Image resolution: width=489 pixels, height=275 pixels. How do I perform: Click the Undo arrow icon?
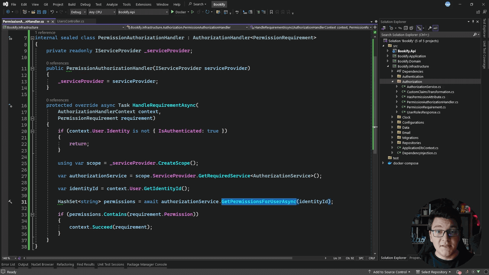click(x=52, y=12)
